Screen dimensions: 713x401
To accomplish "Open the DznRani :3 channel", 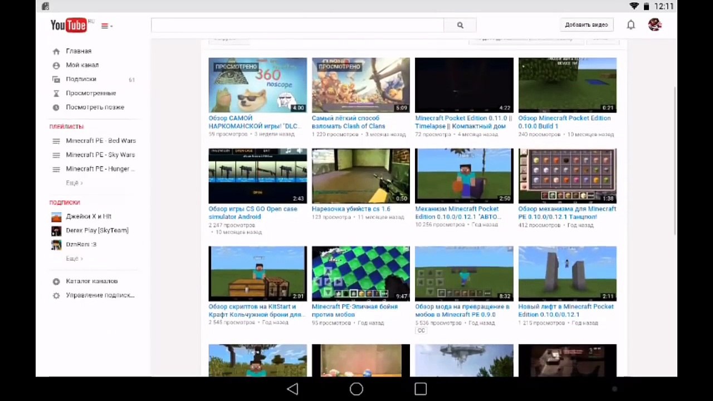I will [81, 244].
